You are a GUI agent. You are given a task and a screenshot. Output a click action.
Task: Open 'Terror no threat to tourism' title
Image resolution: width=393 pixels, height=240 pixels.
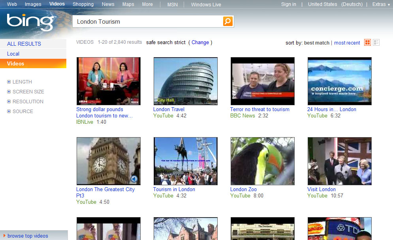259,109
